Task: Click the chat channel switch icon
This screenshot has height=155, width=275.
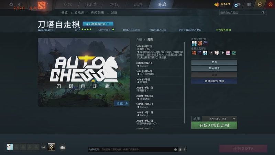Action: (180, 149)
